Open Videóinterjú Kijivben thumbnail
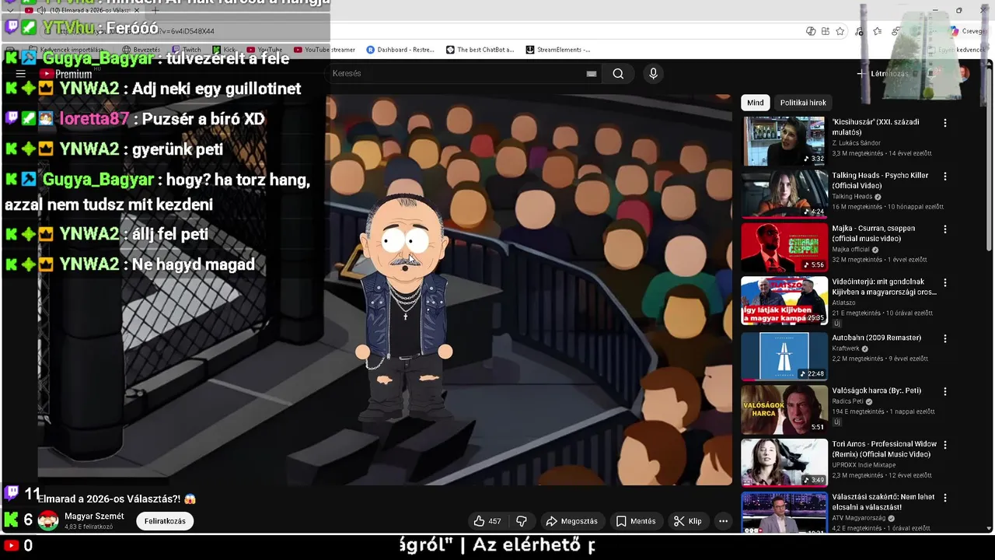 pos(784,300)
